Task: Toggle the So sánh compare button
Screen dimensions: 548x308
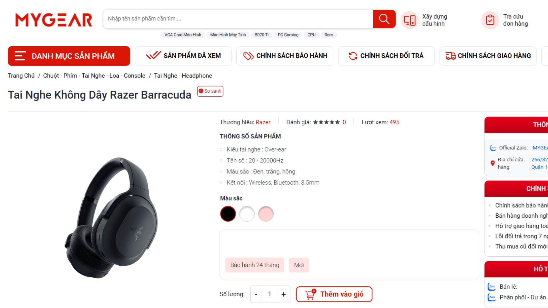Action: click(x=210, y=91)
